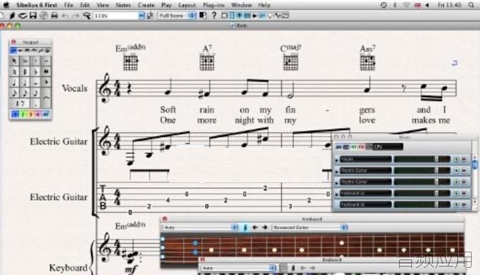Open the Plug-ins menu
This screenshot has width=480, height=275.
pyautogui.click(x=213, y=5)
